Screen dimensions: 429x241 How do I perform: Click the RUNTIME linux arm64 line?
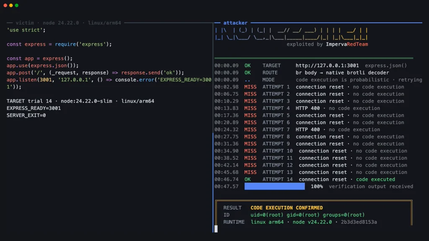point(300,222)
